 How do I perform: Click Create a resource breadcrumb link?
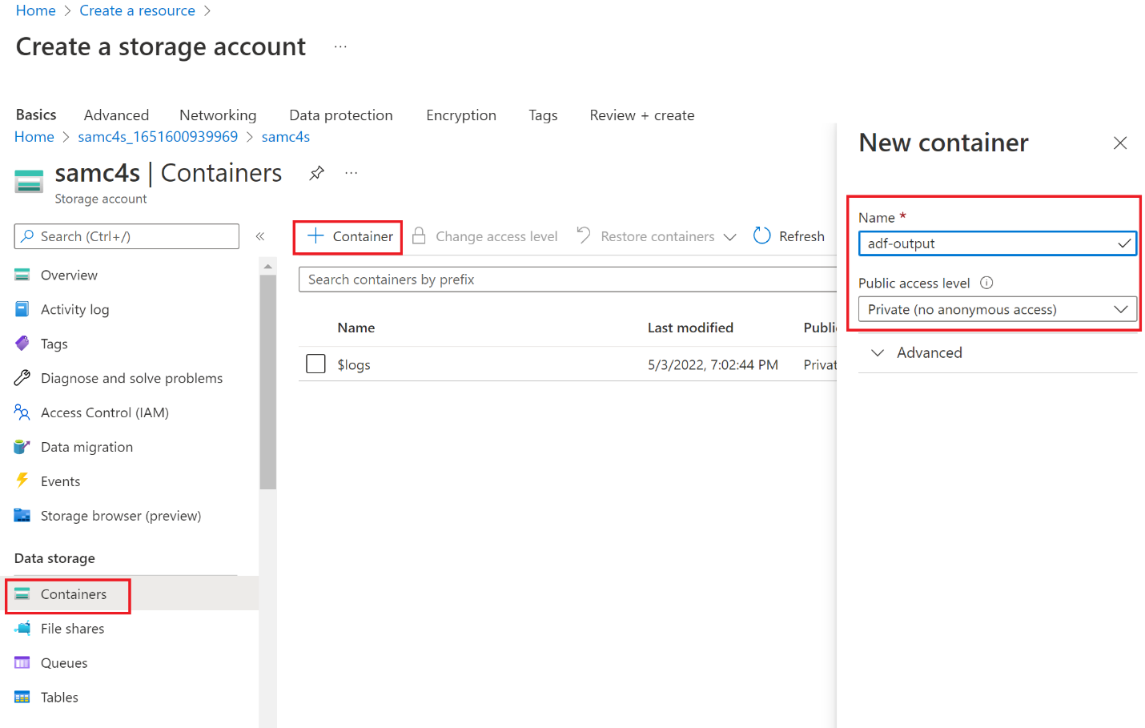(x=137, y=10)
